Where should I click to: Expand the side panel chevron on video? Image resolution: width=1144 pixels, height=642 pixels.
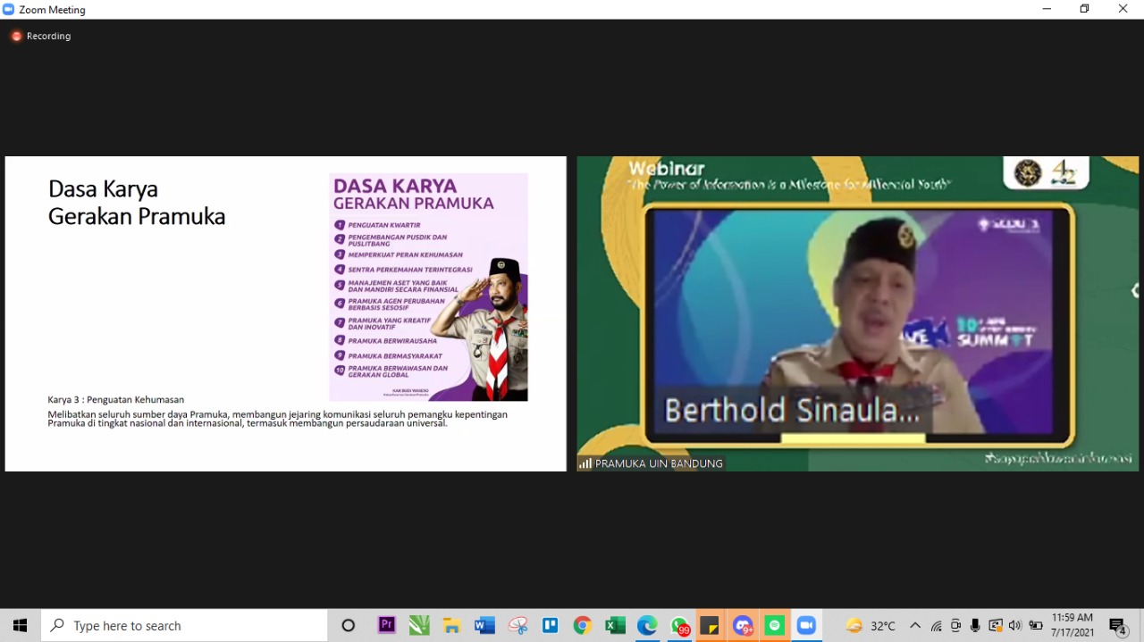tap(1134, 290)
